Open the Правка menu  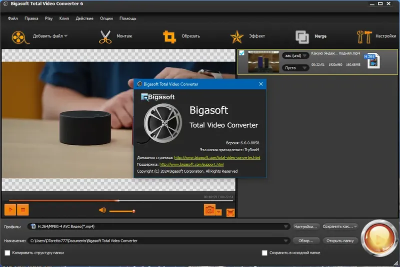click(31, 18)
